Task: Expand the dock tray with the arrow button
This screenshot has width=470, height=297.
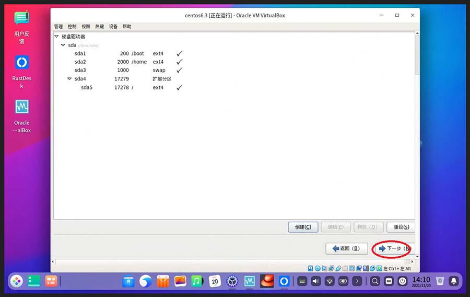Action: coord(357,281)
